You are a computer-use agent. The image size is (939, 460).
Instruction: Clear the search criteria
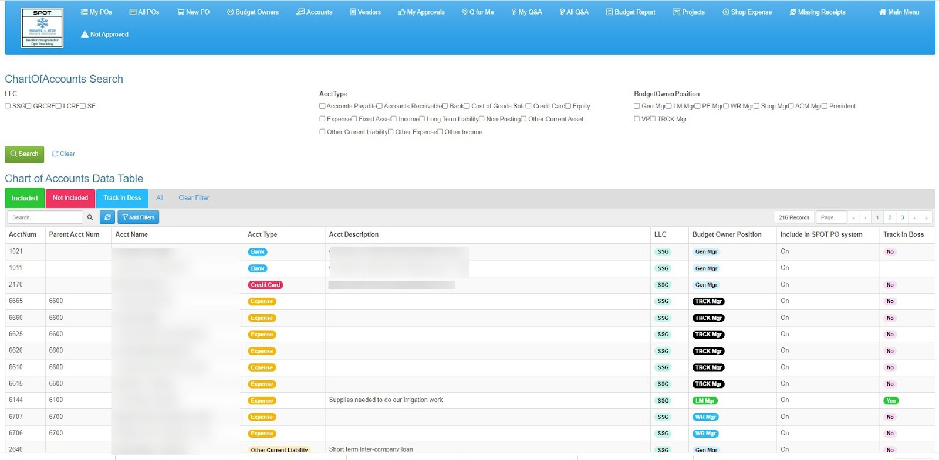[x=63, y=154]
